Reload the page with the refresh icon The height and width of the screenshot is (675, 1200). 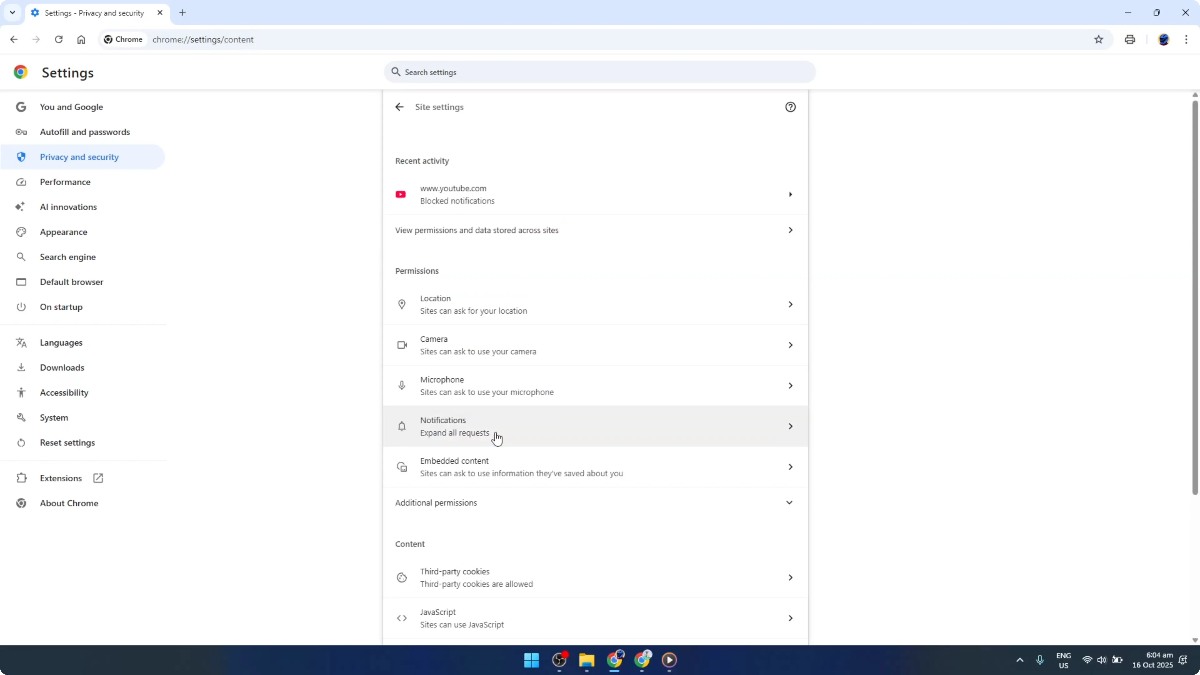(59, 39)
